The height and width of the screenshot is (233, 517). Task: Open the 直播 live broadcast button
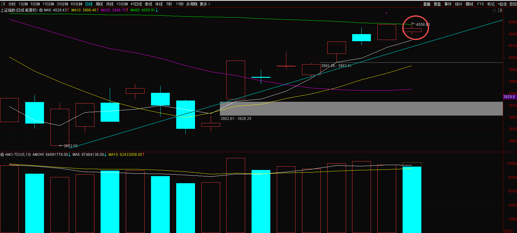[427, 4]
